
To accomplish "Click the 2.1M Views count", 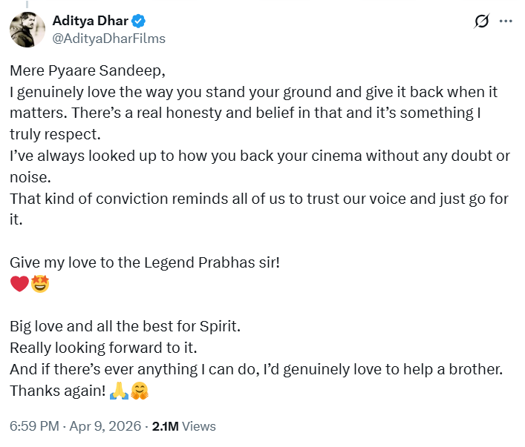I will click(183, 426).
